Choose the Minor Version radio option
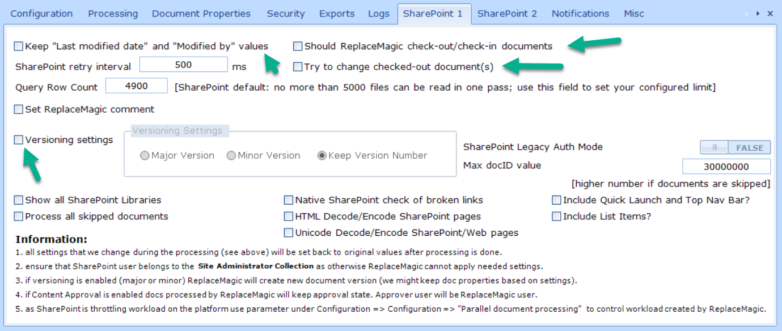This screenshot has height=331, width=782. point(231,156)
